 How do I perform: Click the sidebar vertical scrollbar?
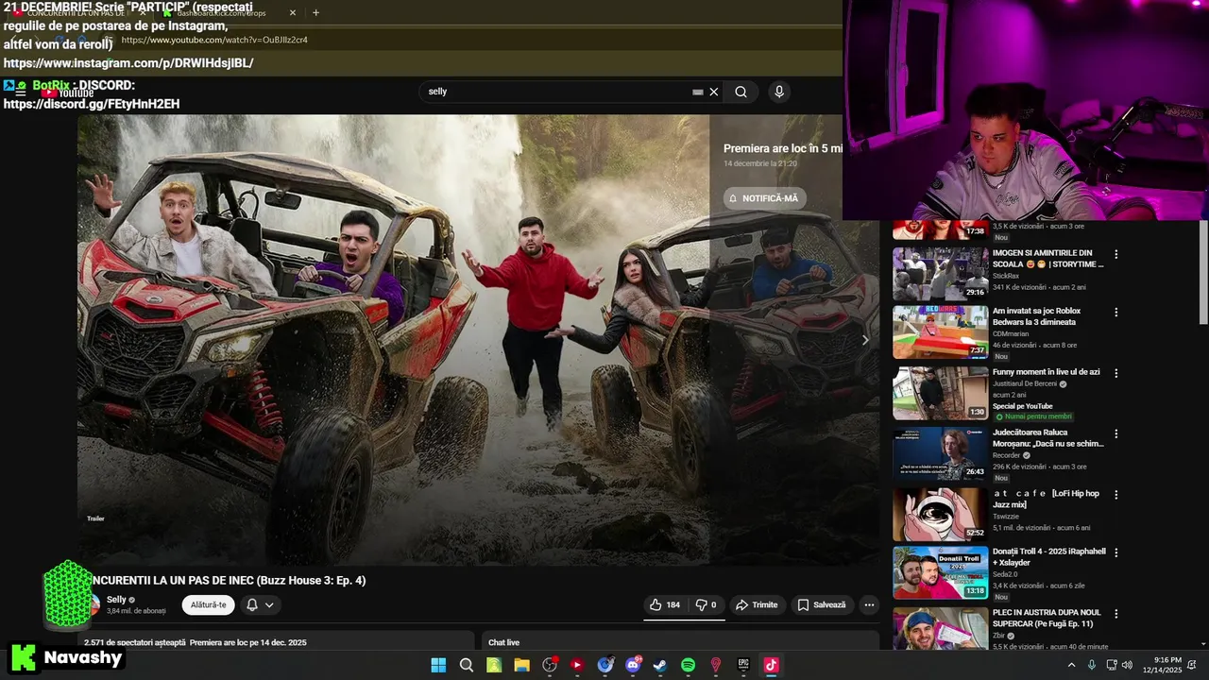pyautogui.click(x=1203, y=274)
